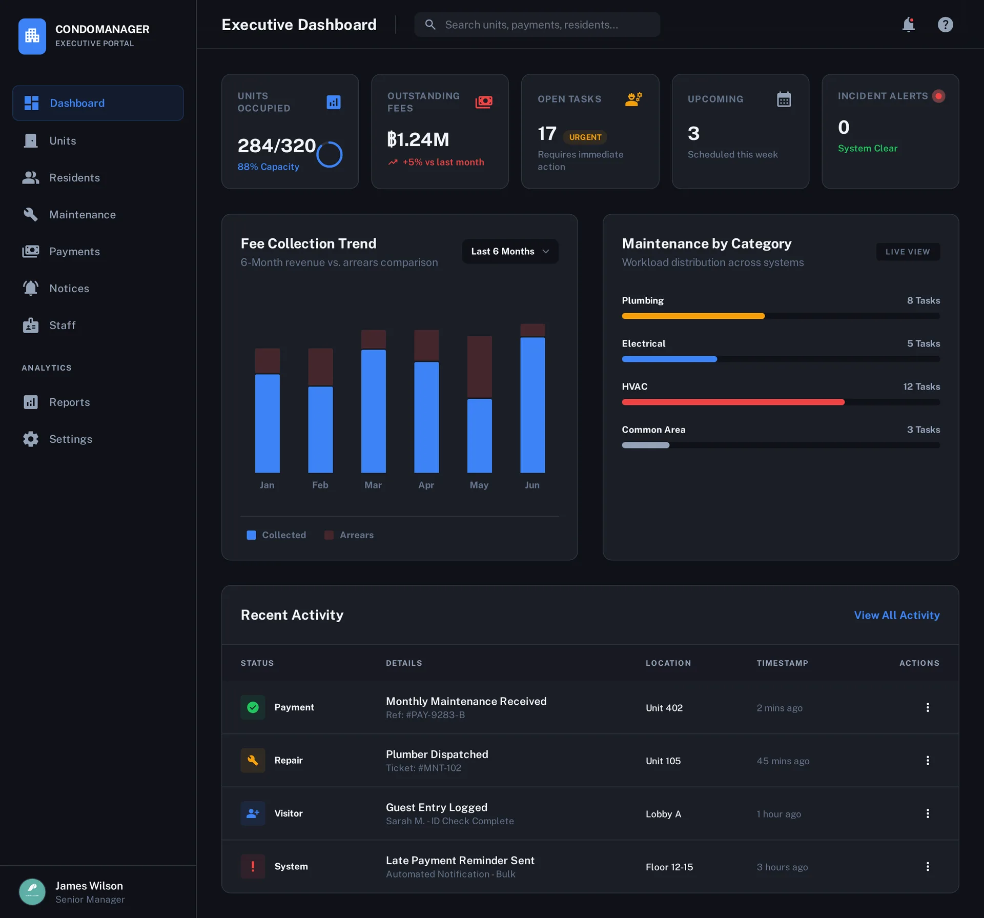This screenshot has height=918, width=984.
Task: Switch to the Dashboard tab in sidebar
Action: [77, 103]
